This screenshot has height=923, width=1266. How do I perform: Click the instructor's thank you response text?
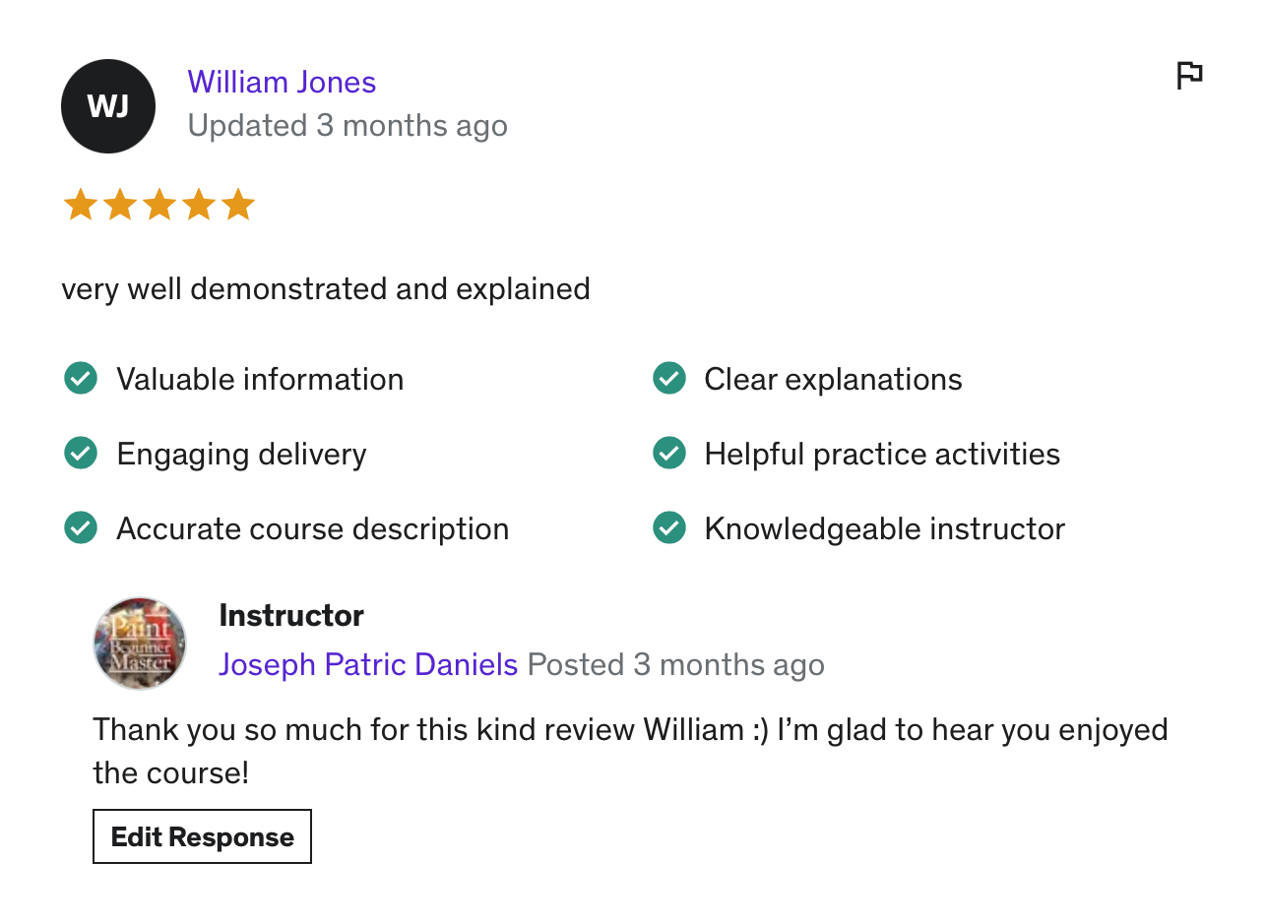click(630, 731)
